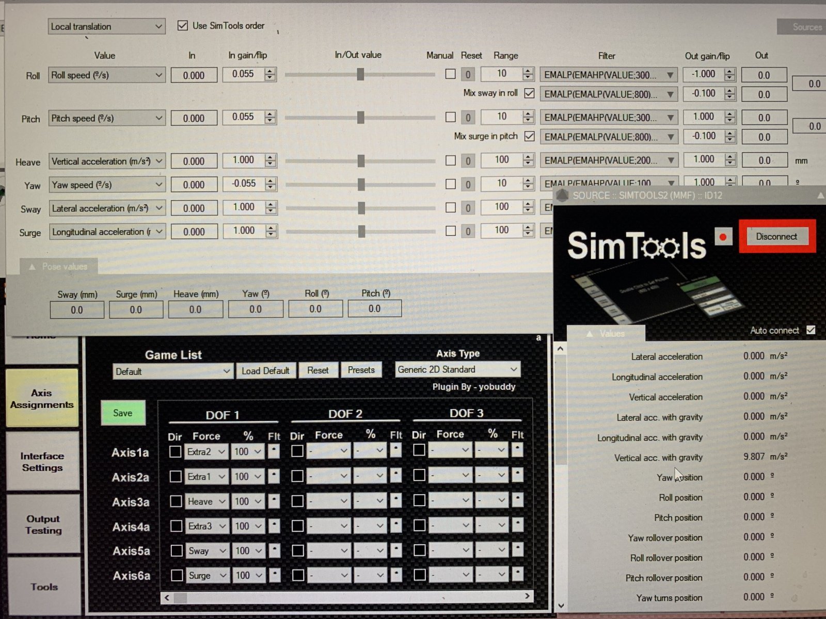Click the Load Default button
826x619 pixels.
(x=266, y=370)
